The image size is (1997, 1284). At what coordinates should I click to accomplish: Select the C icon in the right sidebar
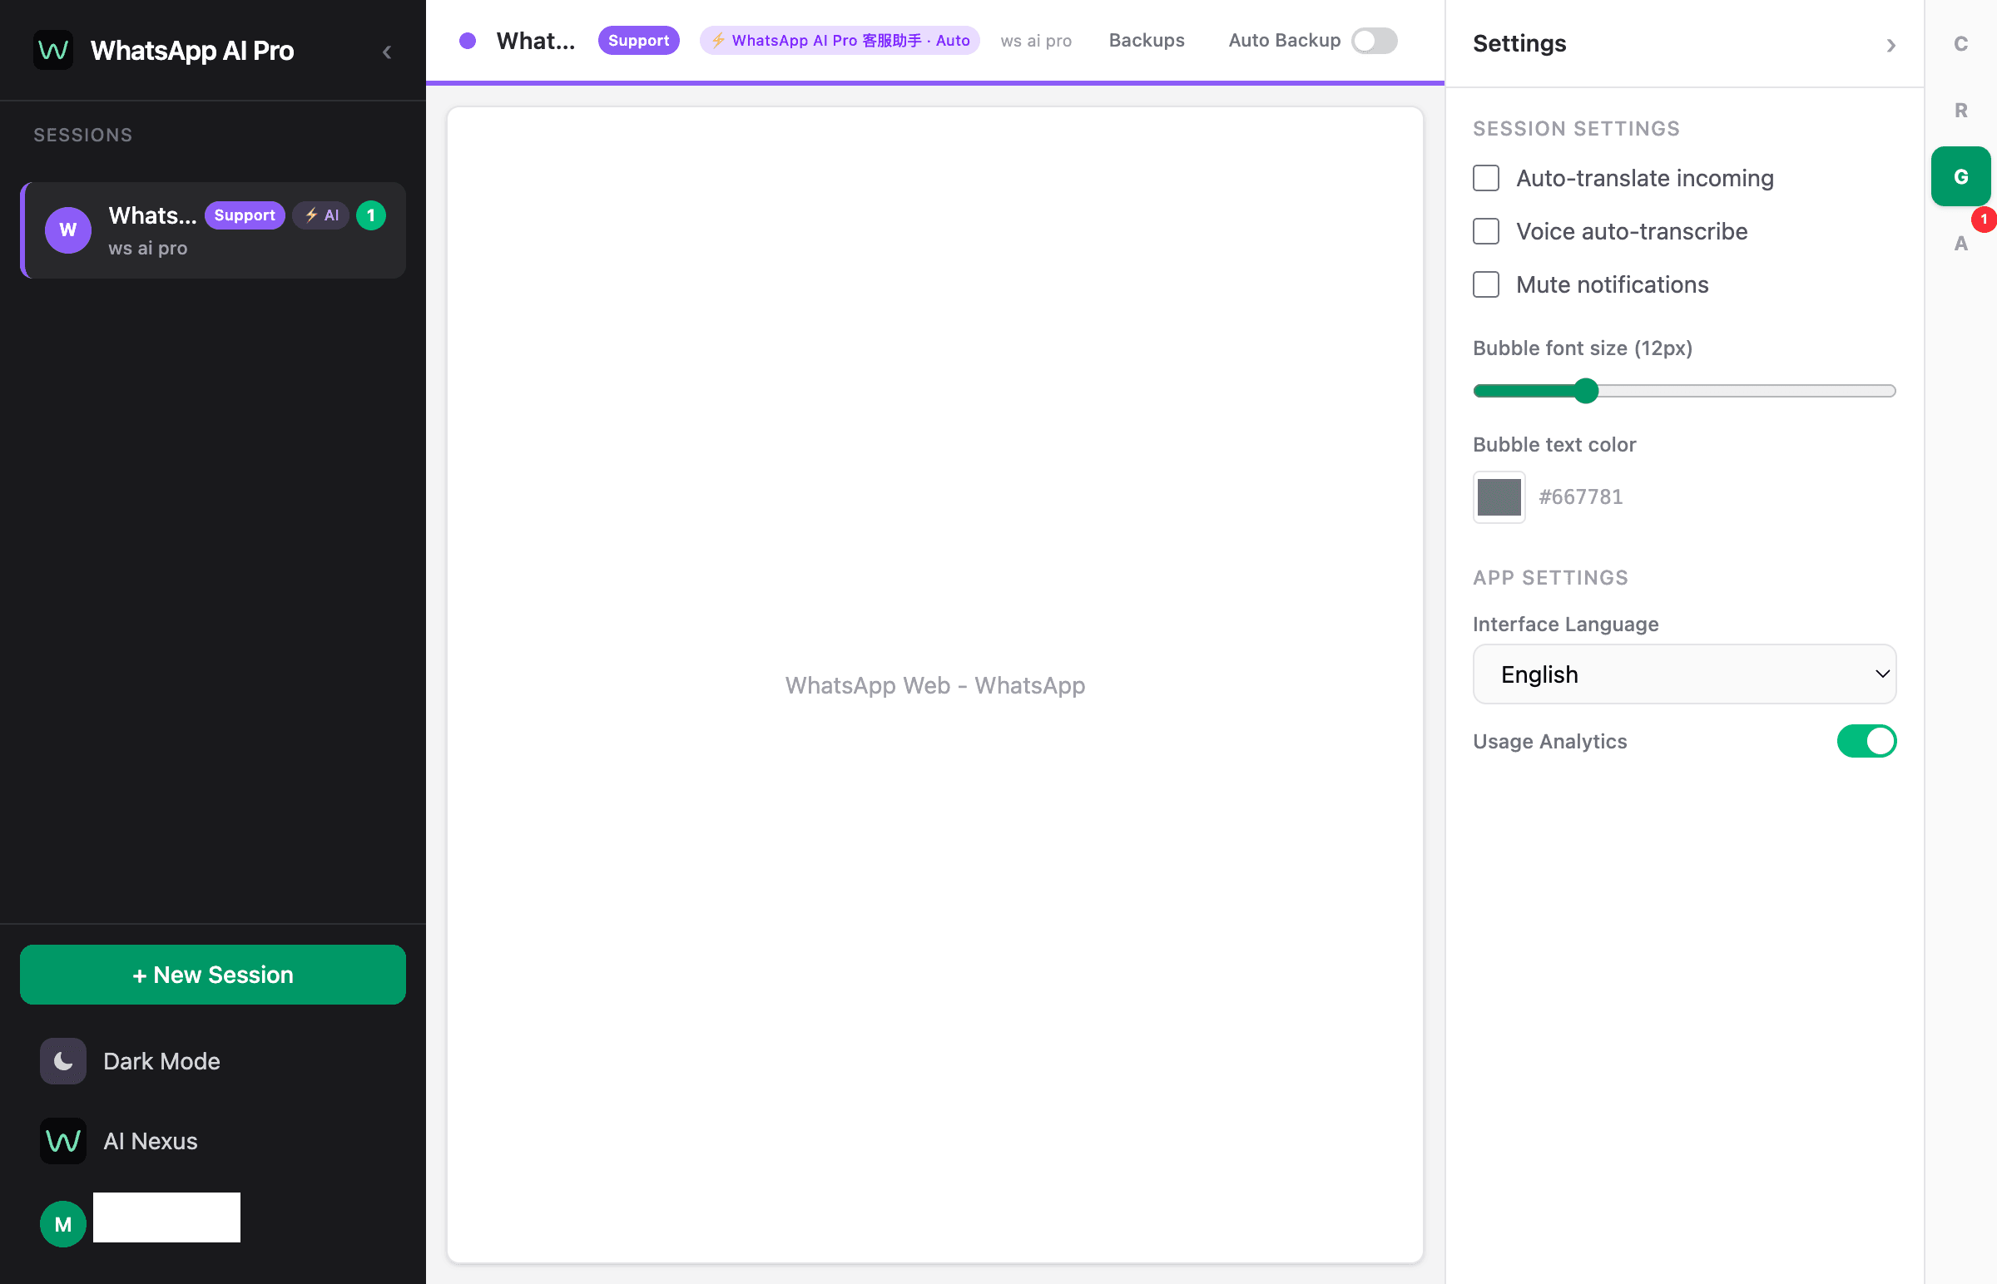click(1960, 44)
